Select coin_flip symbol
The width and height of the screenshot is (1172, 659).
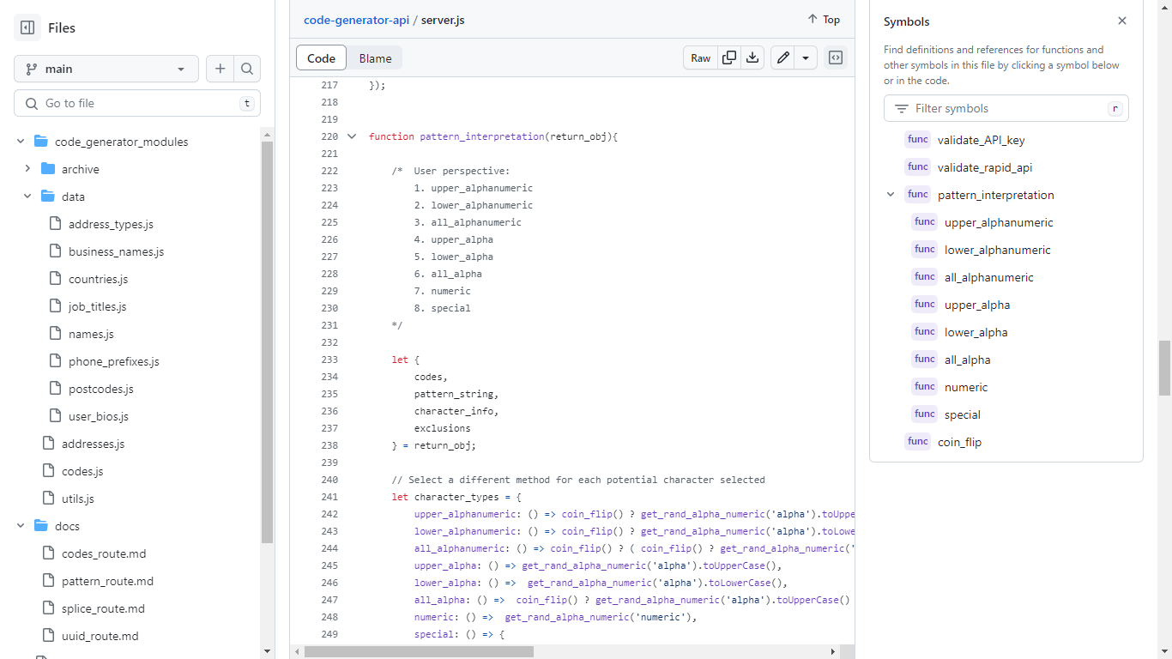tap(960, 442)
